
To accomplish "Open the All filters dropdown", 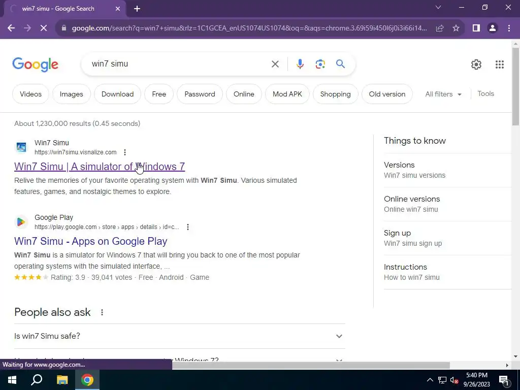I will tap(443, 94).
